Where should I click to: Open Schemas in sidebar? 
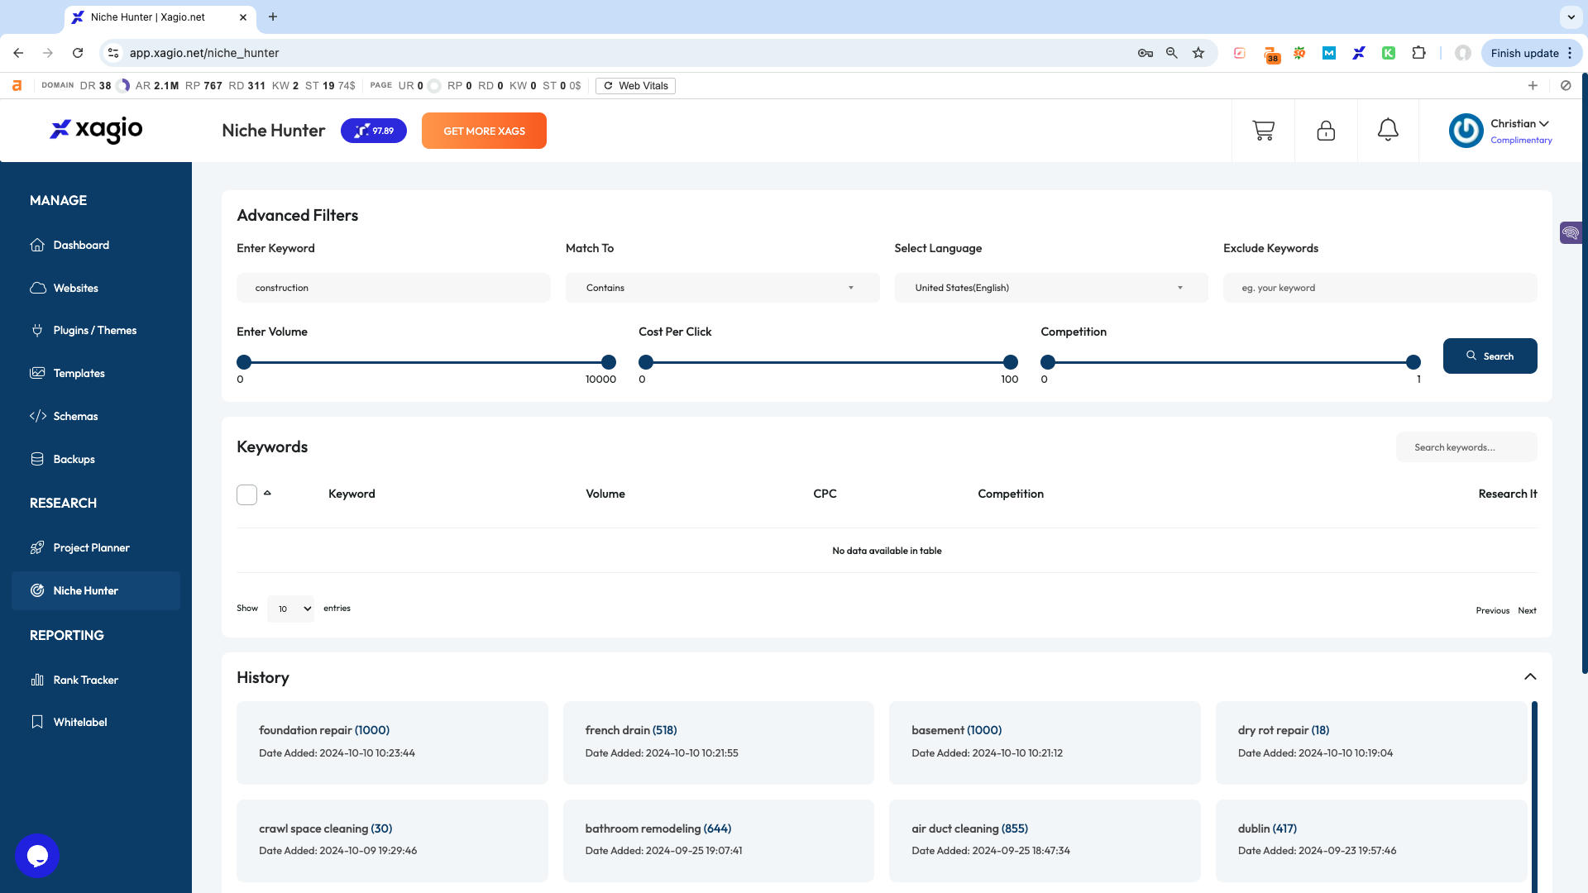point(75,416)
